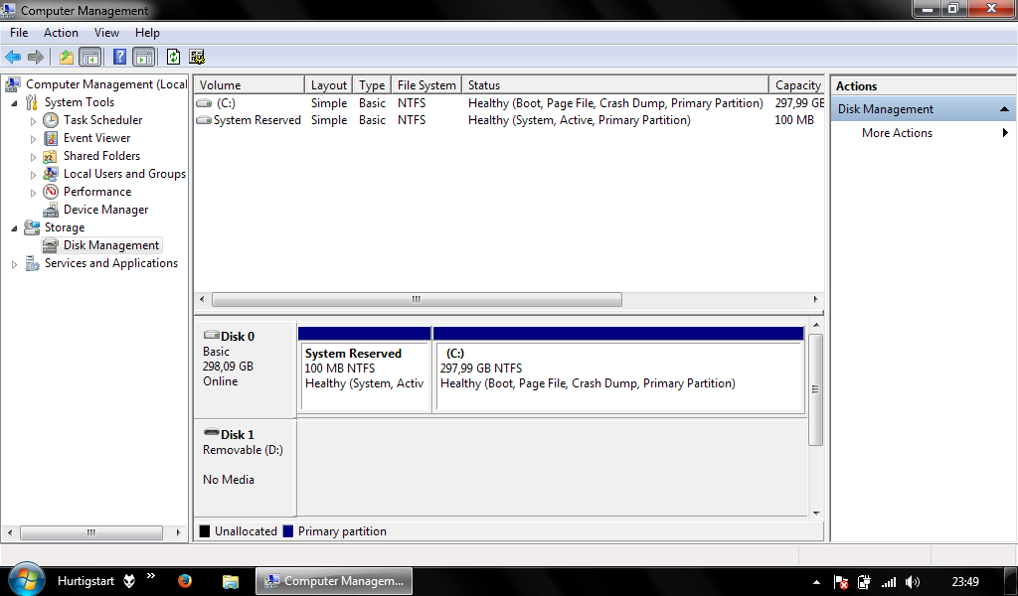Sort volumes by the Volume column header
Viewport: 1018px width, 596px height.
click(250, 85)
